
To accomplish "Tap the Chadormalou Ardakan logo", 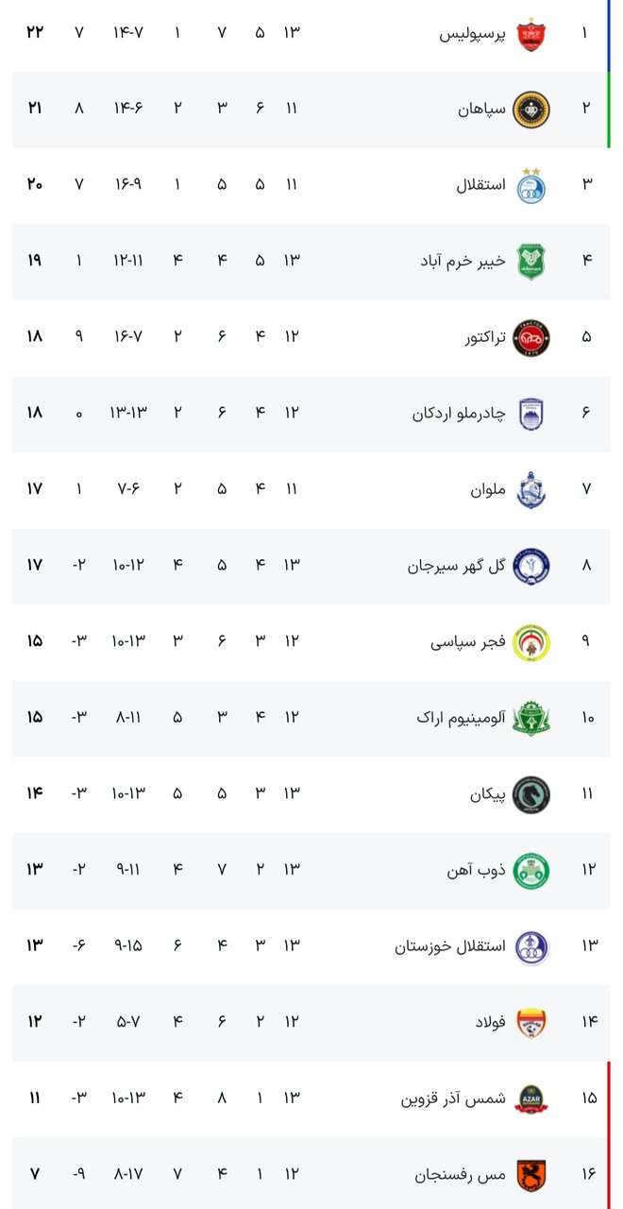I will 530,413.
